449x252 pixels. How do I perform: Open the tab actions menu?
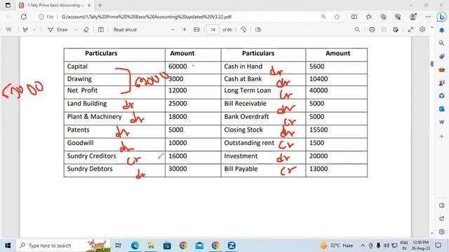(8, 5)
